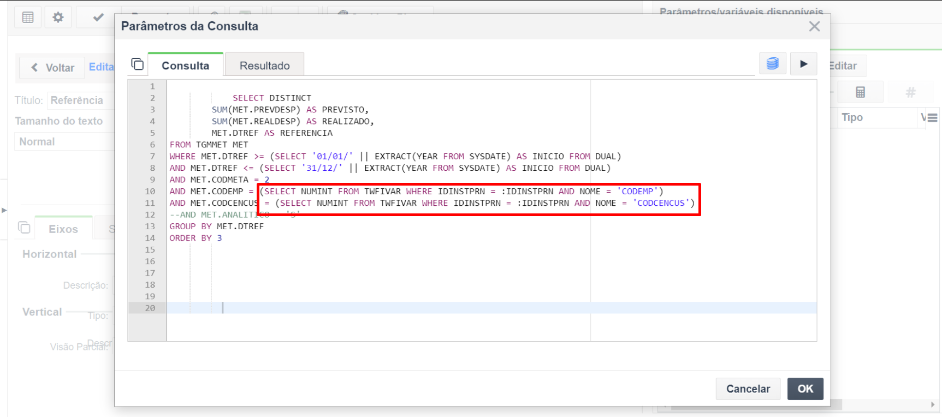Select the Consulta tab
The image size is (942, 417).
pos(185,65)
